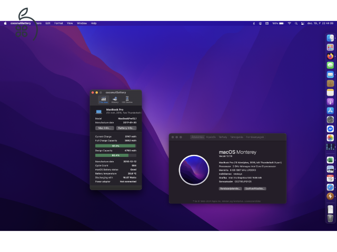Viewport: 337px width, 252px height.
Task: Switch to History tab in coconutBattery
Action: pos(115,100)
